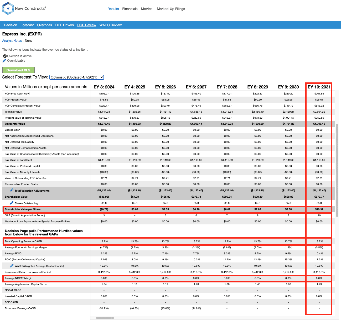Screen dimensions: 341x321
Task: Click the EY 7: 2028 column header
Action: 227,87
